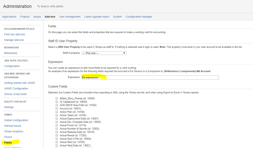253x148 pixels.
Task: Open Groovy script tester link
Action: [x=15, y=94]
